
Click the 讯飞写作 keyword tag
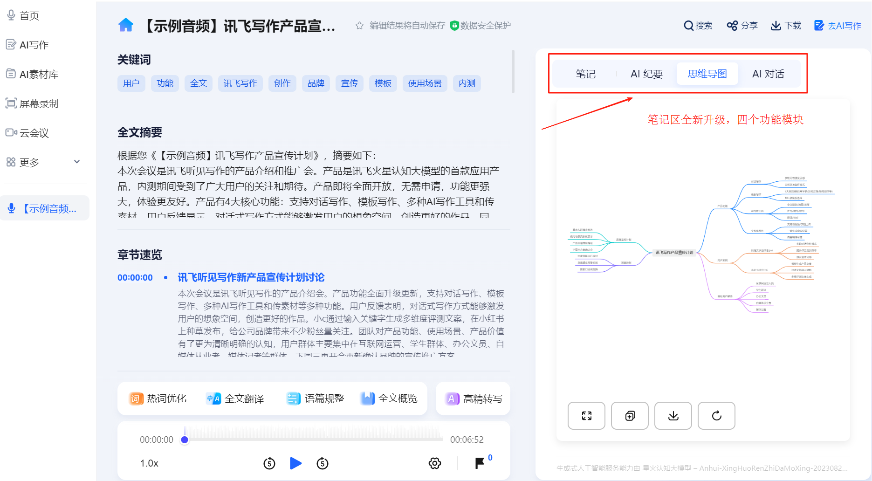pos(240,83)
